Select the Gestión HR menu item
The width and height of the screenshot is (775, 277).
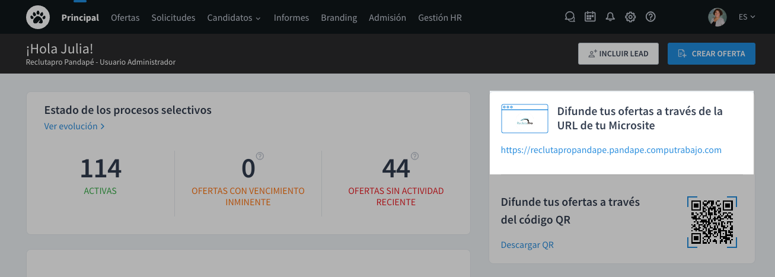[439, 18]
